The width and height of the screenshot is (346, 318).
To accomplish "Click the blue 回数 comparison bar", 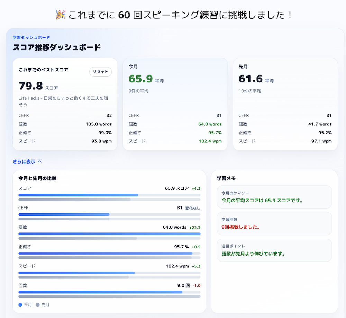I will [x=100, y=292].
